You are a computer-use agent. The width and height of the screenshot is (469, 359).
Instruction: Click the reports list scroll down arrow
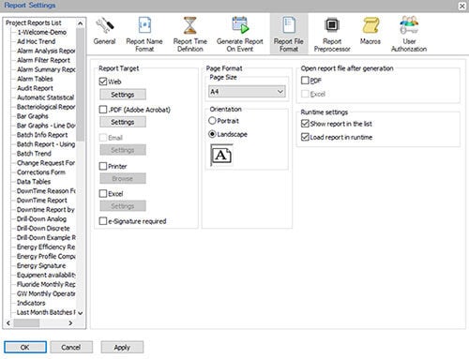81,313
